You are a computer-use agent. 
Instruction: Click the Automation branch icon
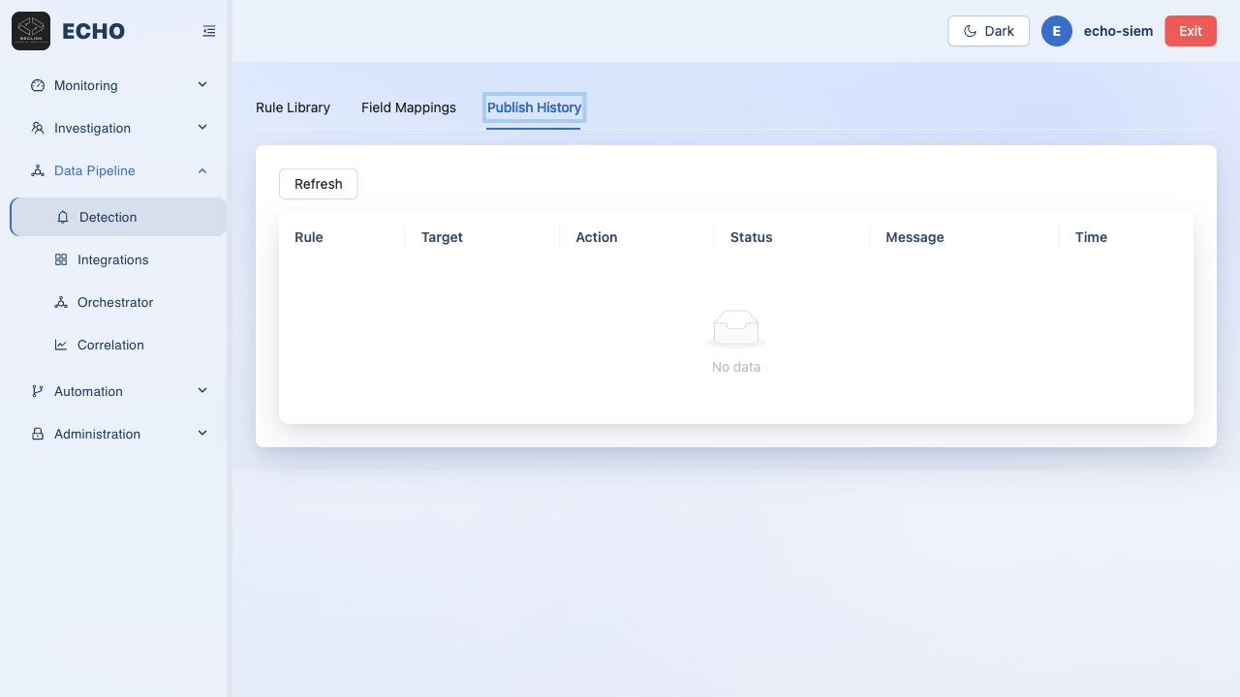tap(38, 391)
